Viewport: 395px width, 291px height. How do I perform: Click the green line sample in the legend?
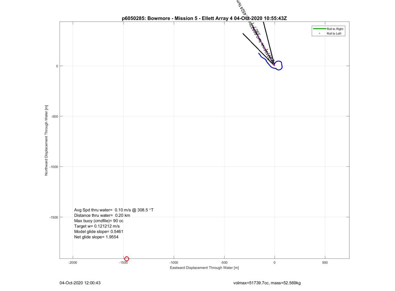(319, 29)
